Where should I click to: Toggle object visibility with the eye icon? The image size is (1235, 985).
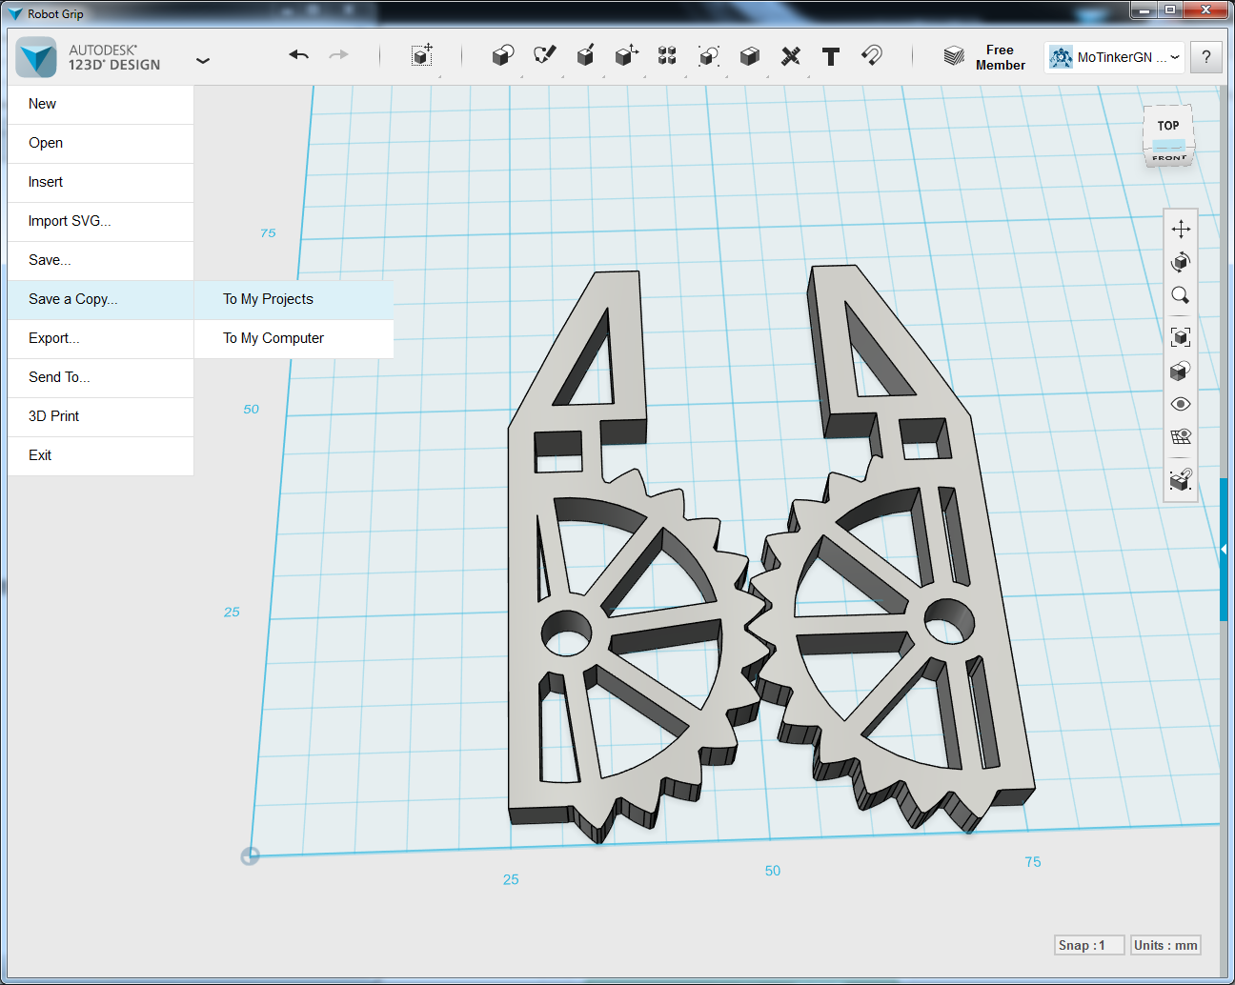click(1180, 404)
